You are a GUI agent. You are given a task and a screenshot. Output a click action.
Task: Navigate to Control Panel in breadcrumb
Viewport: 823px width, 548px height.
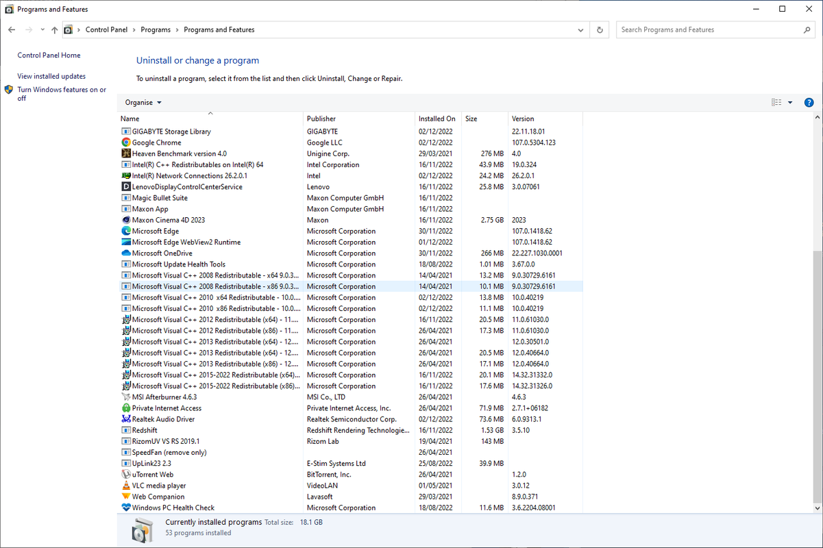106,30
